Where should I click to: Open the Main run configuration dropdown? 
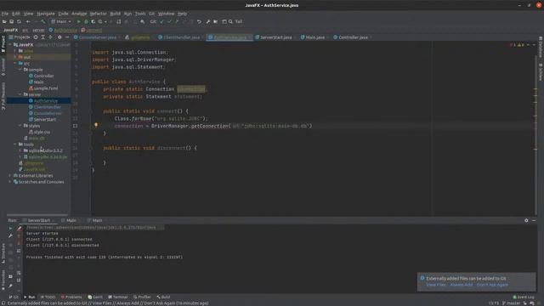point(61,21)
